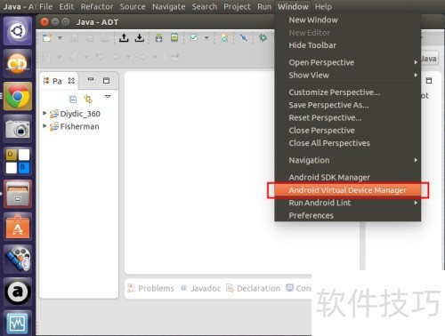
Task: Open the Refactor menu
Action: click(97, 6)
